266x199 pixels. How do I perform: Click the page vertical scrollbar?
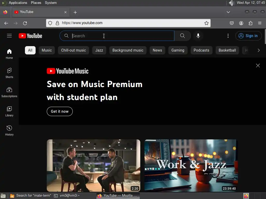[x=265, y=37]
